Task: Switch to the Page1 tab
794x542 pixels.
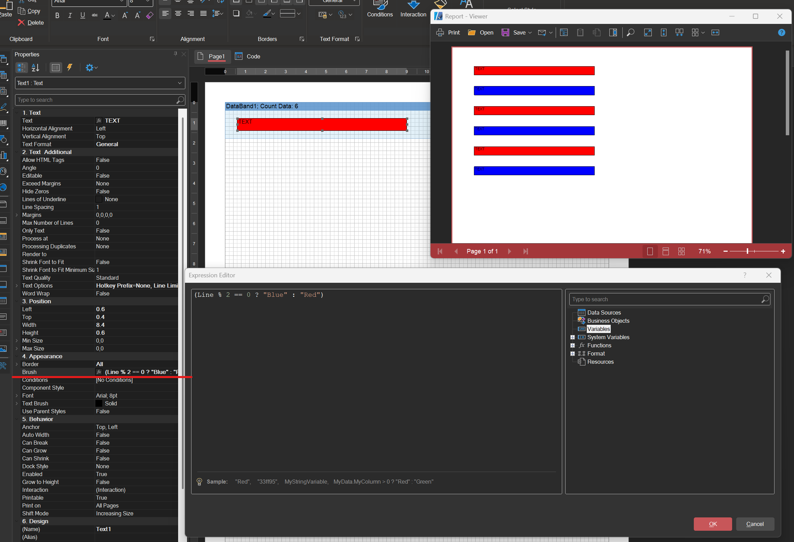Action: click(212, 56)
